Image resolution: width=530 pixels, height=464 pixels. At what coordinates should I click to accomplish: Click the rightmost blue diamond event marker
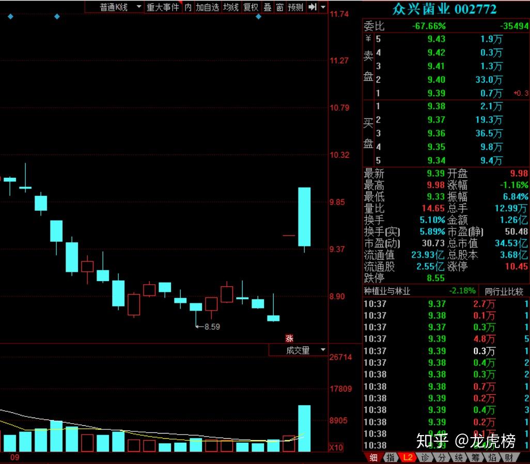coord(259,17)
